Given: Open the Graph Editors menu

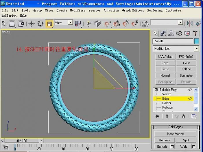Looking at the screenshot, I should (133, 10).
